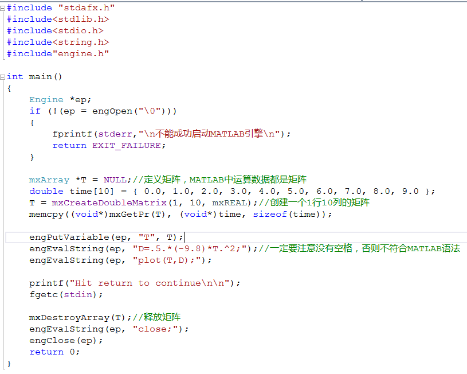Click the EXIT_FAILURE macro
This screenshot has height=374, width=467.
pyautogui.click(x=127, y=146)
